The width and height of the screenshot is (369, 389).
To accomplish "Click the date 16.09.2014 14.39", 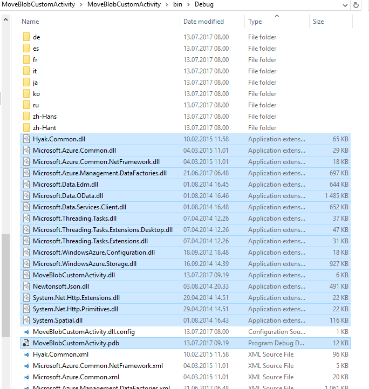I will click(x=206, y=264).
